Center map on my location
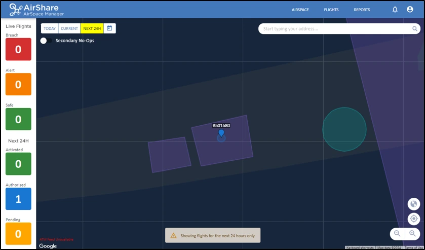The height and width of the screenshot is (250, 425). (x=414, y=219)
